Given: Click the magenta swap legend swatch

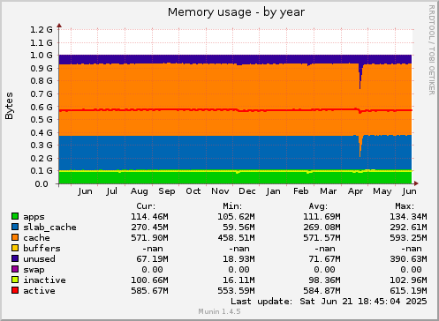Looking at the screenshot, I should tap(15, 269).
